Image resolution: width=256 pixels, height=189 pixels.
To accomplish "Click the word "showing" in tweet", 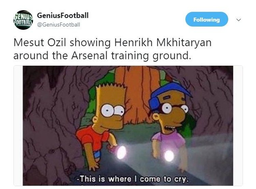I will pos(90,43).
